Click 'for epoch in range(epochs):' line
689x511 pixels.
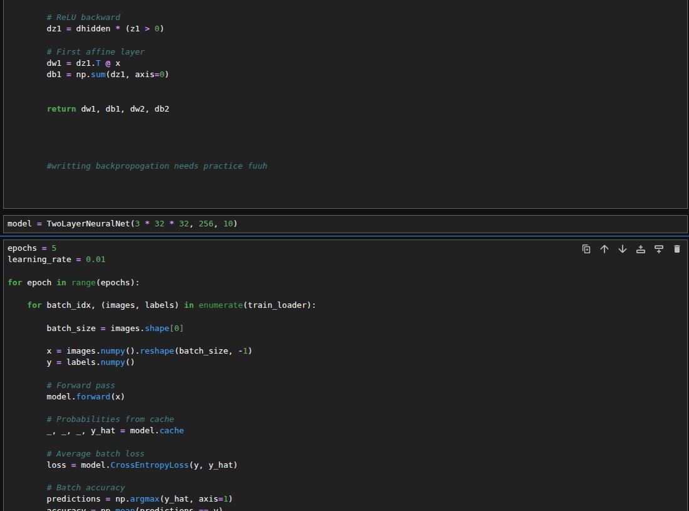[x=73, y=282]
